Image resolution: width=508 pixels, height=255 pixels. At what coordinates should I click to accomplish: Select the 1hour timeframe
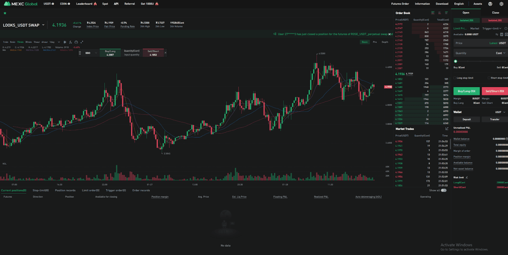pyautogui.click(x=37, y=42)
